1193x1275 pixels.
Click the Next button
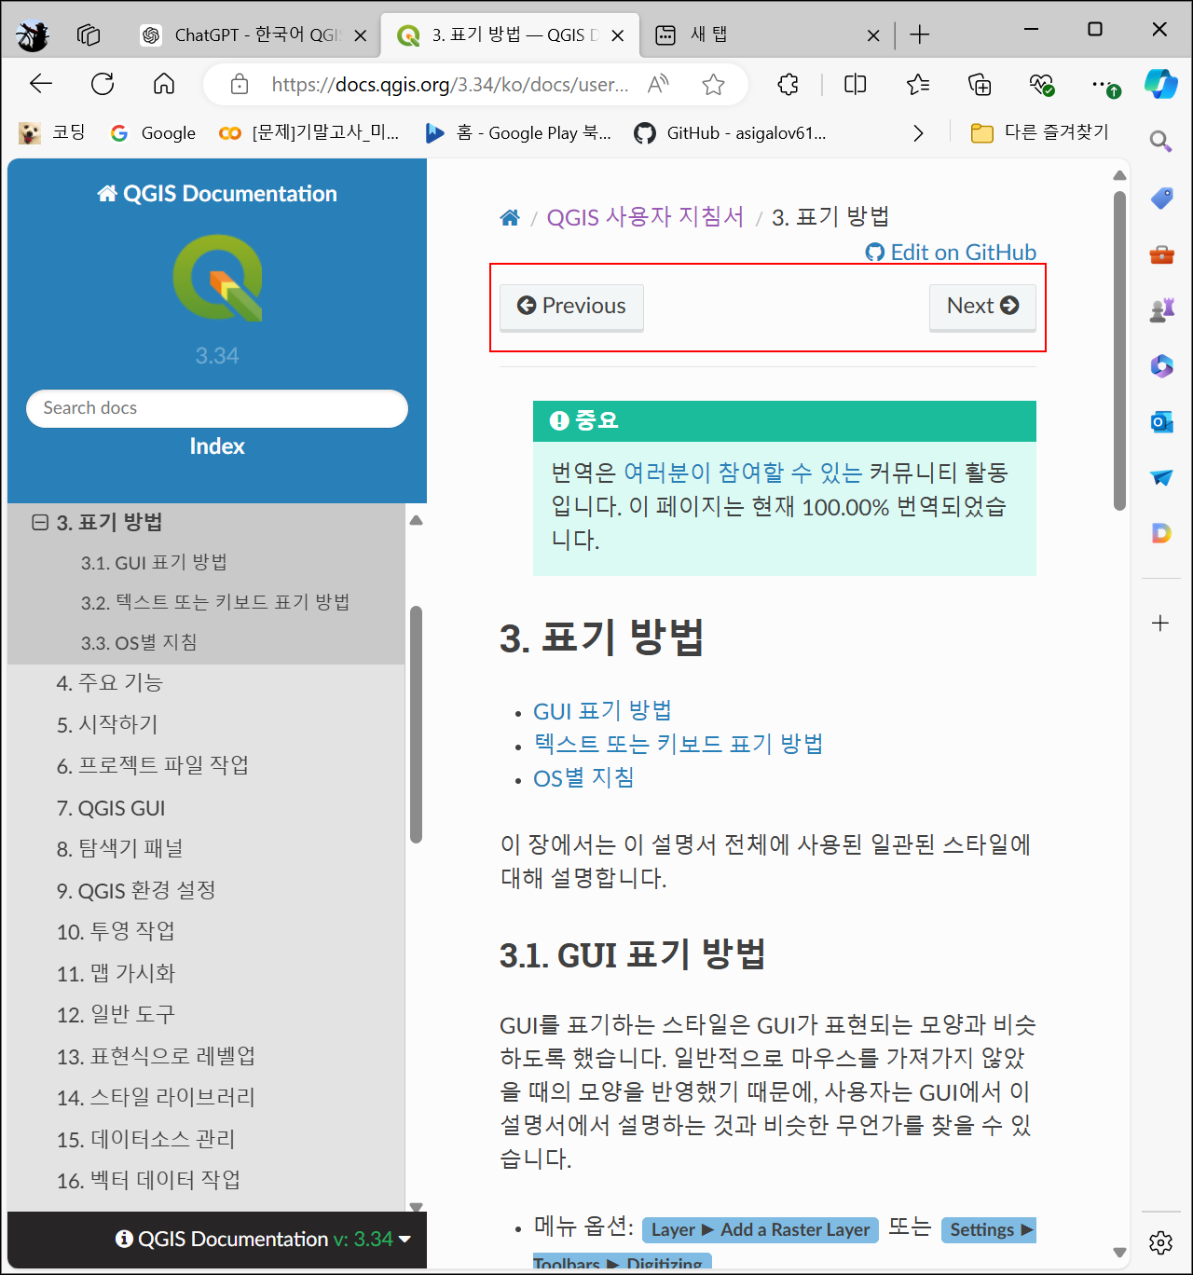(x=982, y=307)
